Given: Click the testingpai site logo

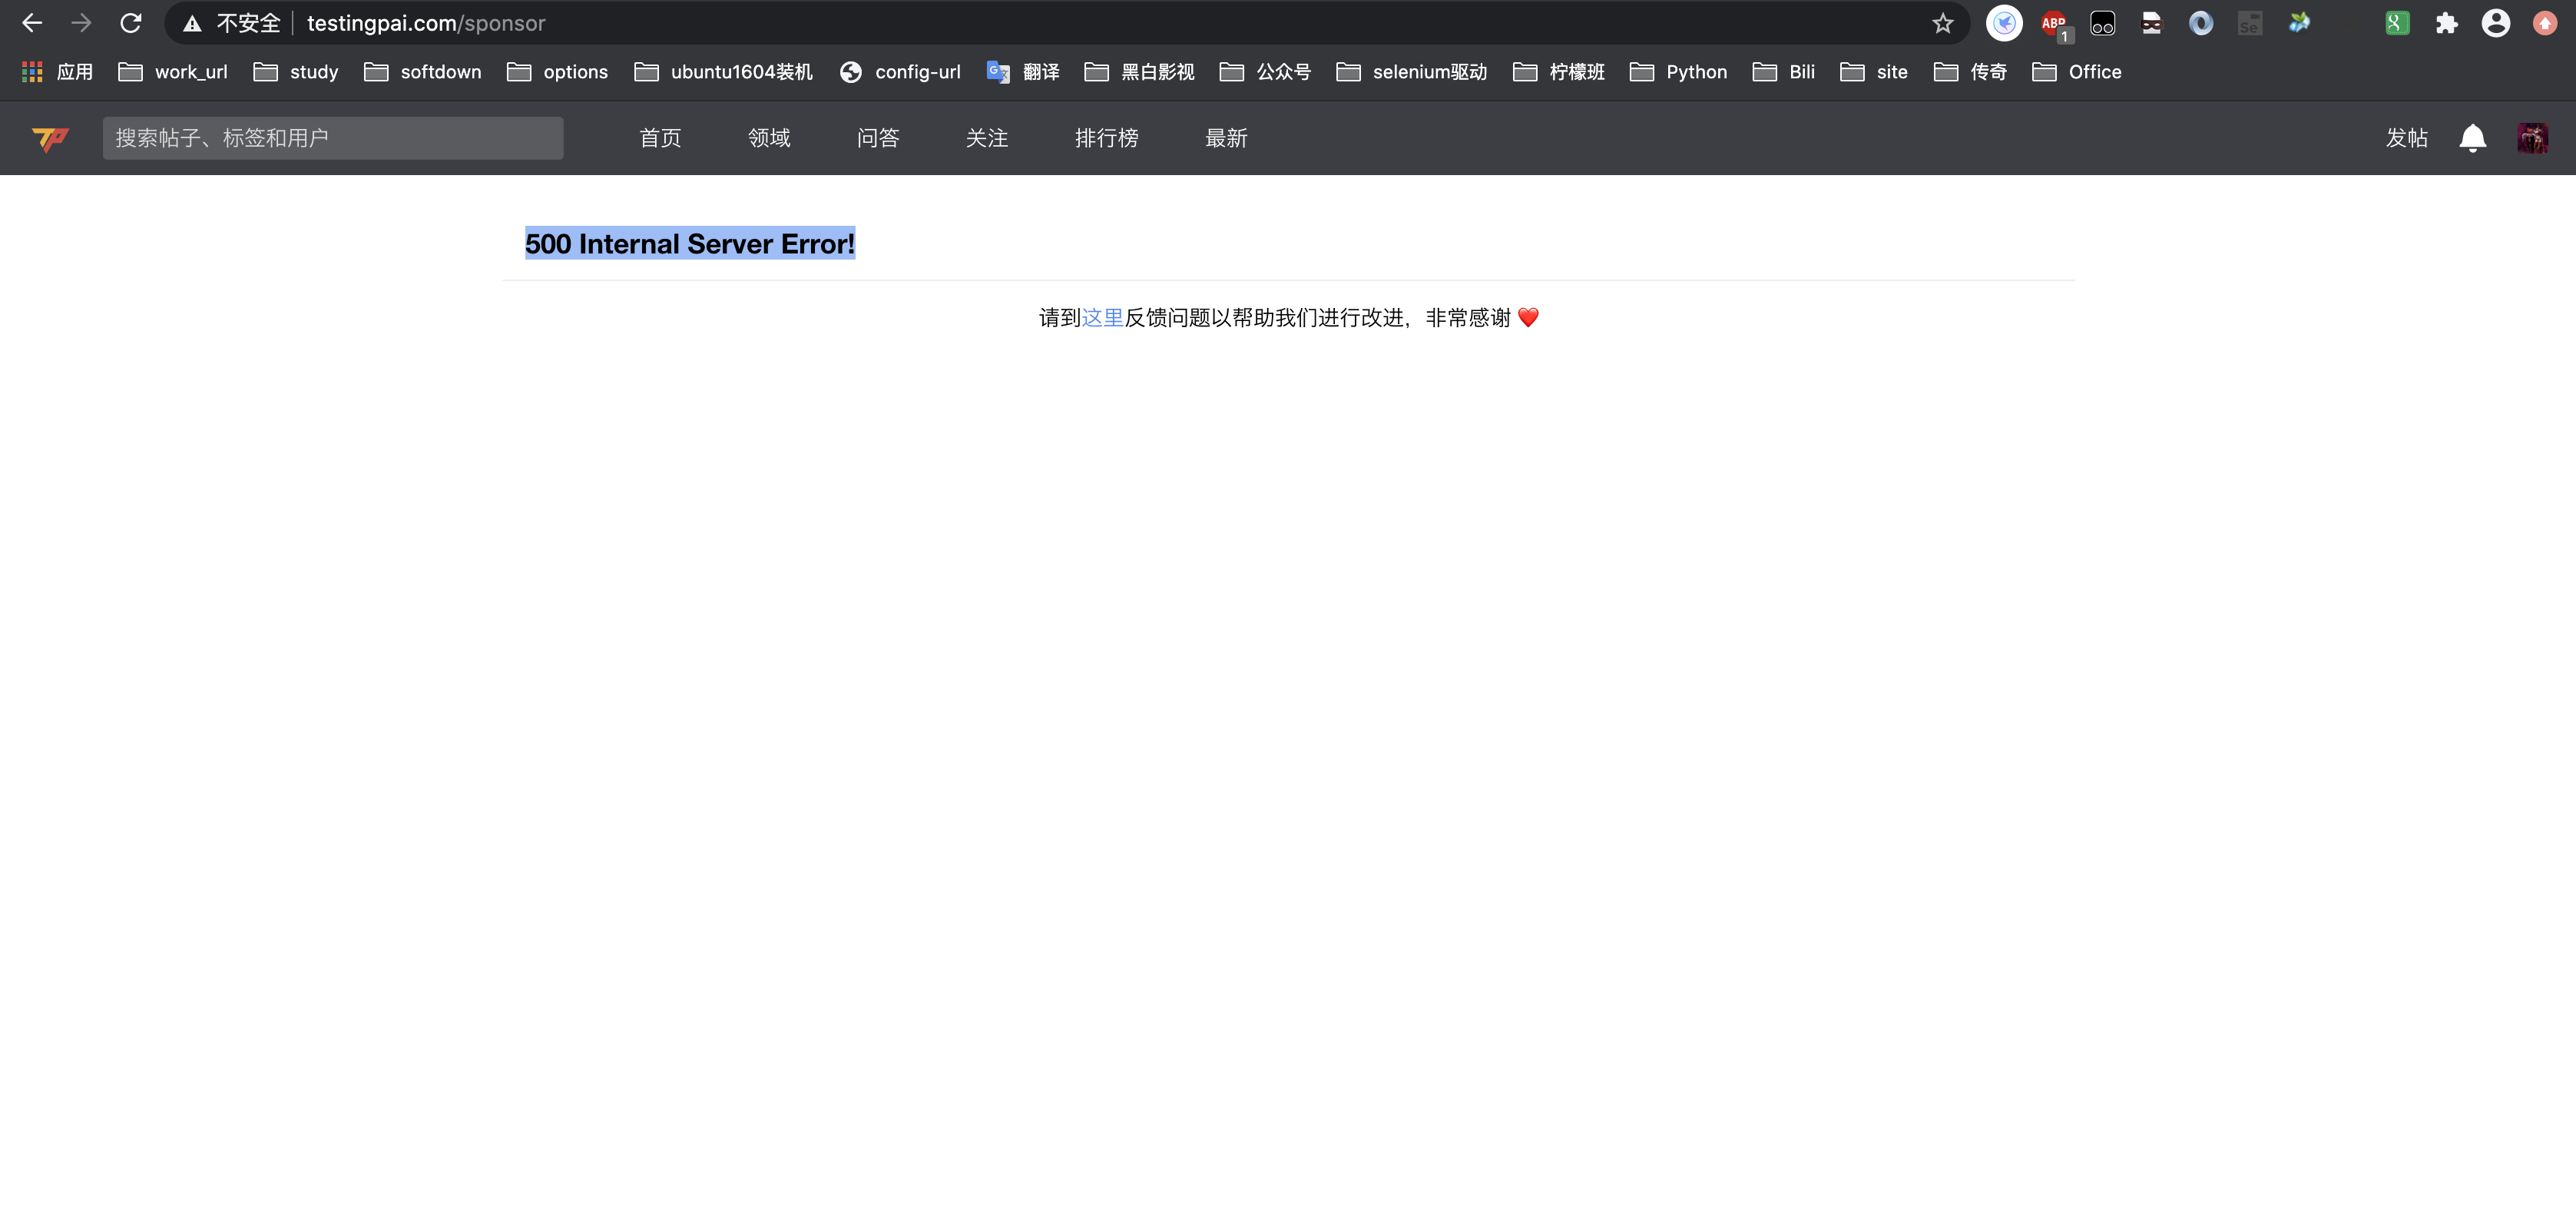Looking at the screenshot, I should [50, 138].
